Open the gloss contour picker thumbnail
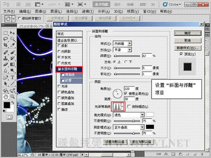This screenshot has width=211, height=158. (118, 107)
